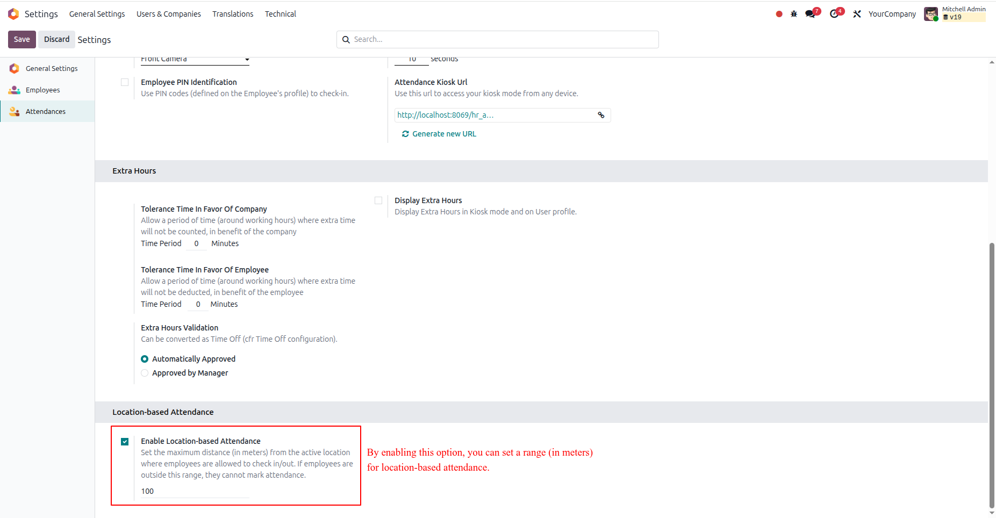
Task: Open the conversations chat icon
Action: 810,14
